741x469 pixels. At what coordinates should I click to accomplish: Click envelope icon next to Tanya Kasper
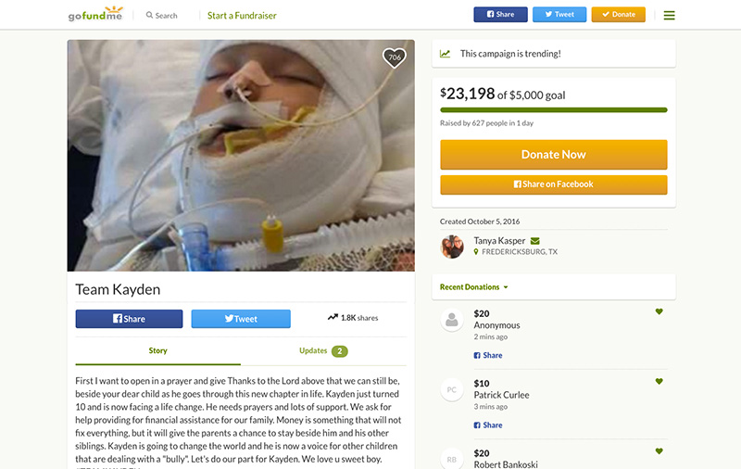(x=535, y=241)
